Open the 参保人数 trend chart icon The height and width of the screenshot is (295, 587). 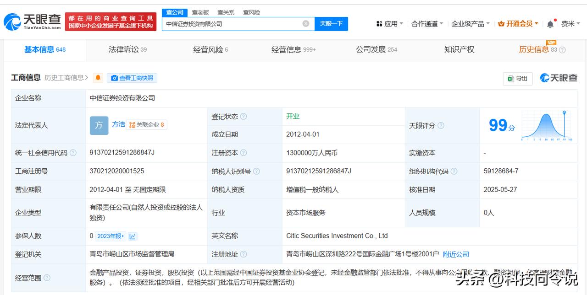(133, 236)
